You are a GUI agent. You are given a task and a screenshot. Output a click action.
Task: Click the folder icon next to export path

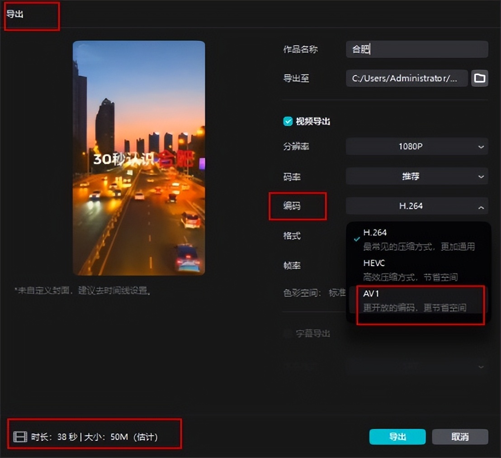(479, 78)
